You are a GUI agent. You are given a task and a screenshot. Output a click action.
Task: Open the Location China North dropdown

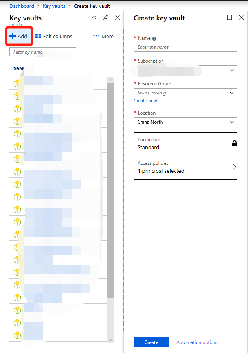(x=231, y=122)
